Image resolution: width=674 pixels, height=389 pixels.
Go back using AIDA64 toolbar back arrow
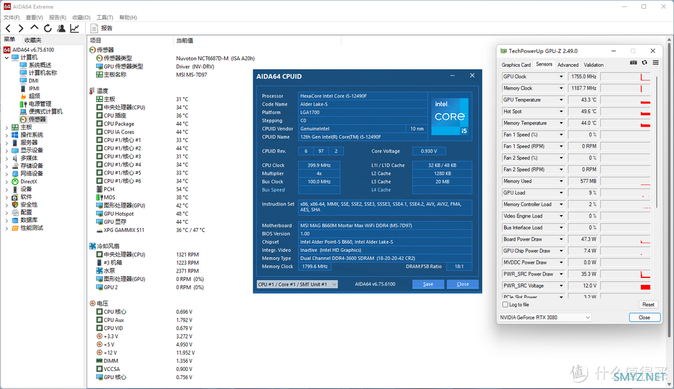click(x=8, y=28)
